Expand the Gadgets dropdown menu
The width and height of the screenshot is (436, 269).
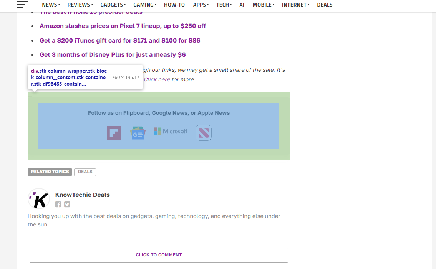coord(113,5)
